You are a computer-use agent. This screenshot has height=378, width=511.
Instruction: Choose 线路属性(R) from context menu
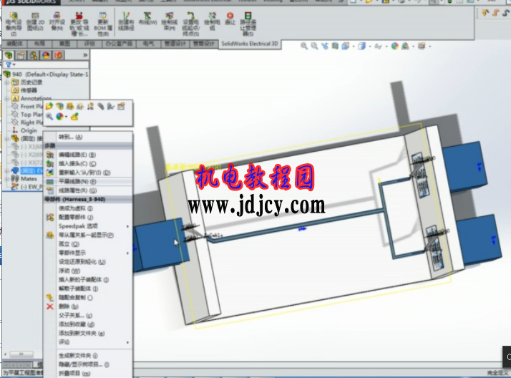(88, 190)
